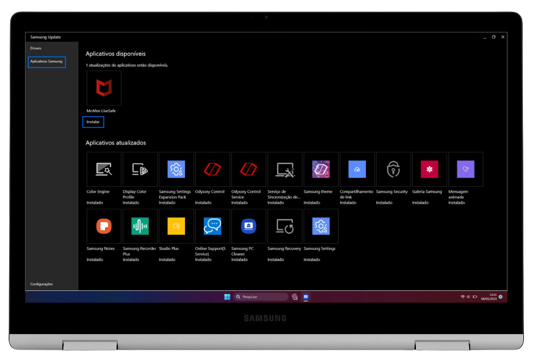The width and height of the screenshot is (533, 352).
Task: Click the volume speaker tray icon
Action: 469,297
